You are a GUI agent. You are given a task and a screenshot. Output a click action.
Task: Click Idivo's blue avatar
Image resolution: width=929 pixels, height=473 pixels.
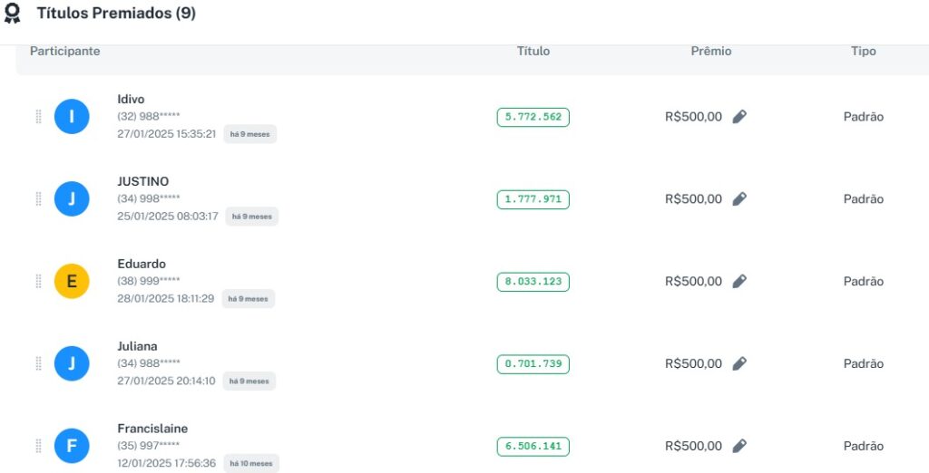72,117
